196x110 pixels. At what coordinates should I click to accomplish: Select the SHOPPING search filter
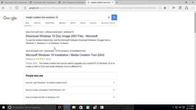pos(50,23)
